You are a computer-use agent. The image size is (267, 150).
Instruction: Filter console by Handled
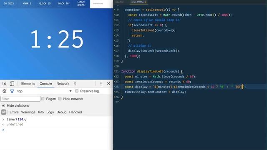tap(76, 112)
